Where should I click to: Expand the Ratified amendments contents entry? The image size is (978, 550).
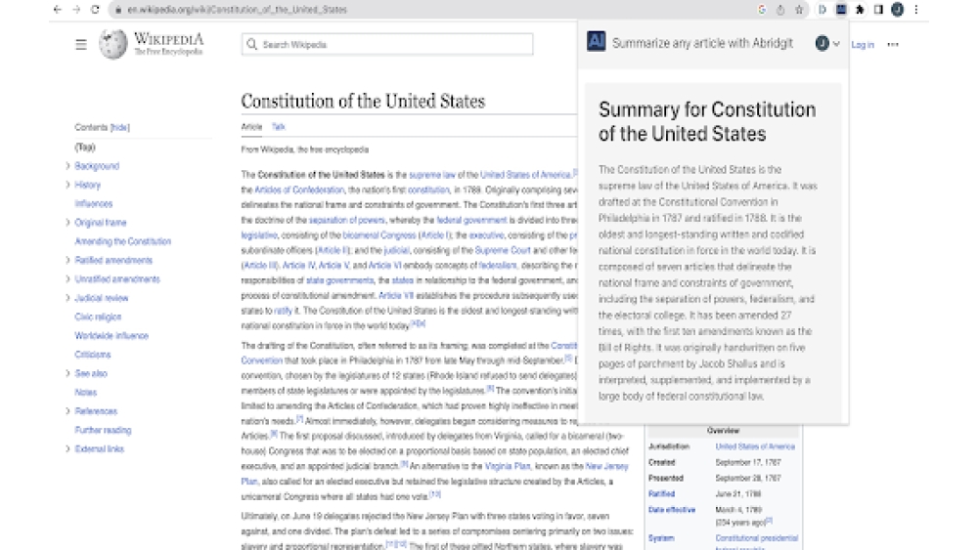click(x=67, y=261)
